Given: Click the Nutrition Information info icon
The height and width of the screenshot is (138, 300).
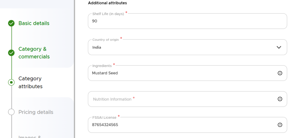Looking at the screenshot, I should (x=280, y=99).
